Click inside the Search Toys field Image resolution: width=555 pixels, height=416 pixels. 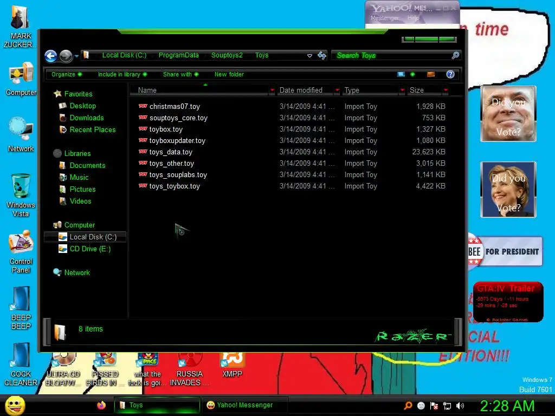[392, 55]
